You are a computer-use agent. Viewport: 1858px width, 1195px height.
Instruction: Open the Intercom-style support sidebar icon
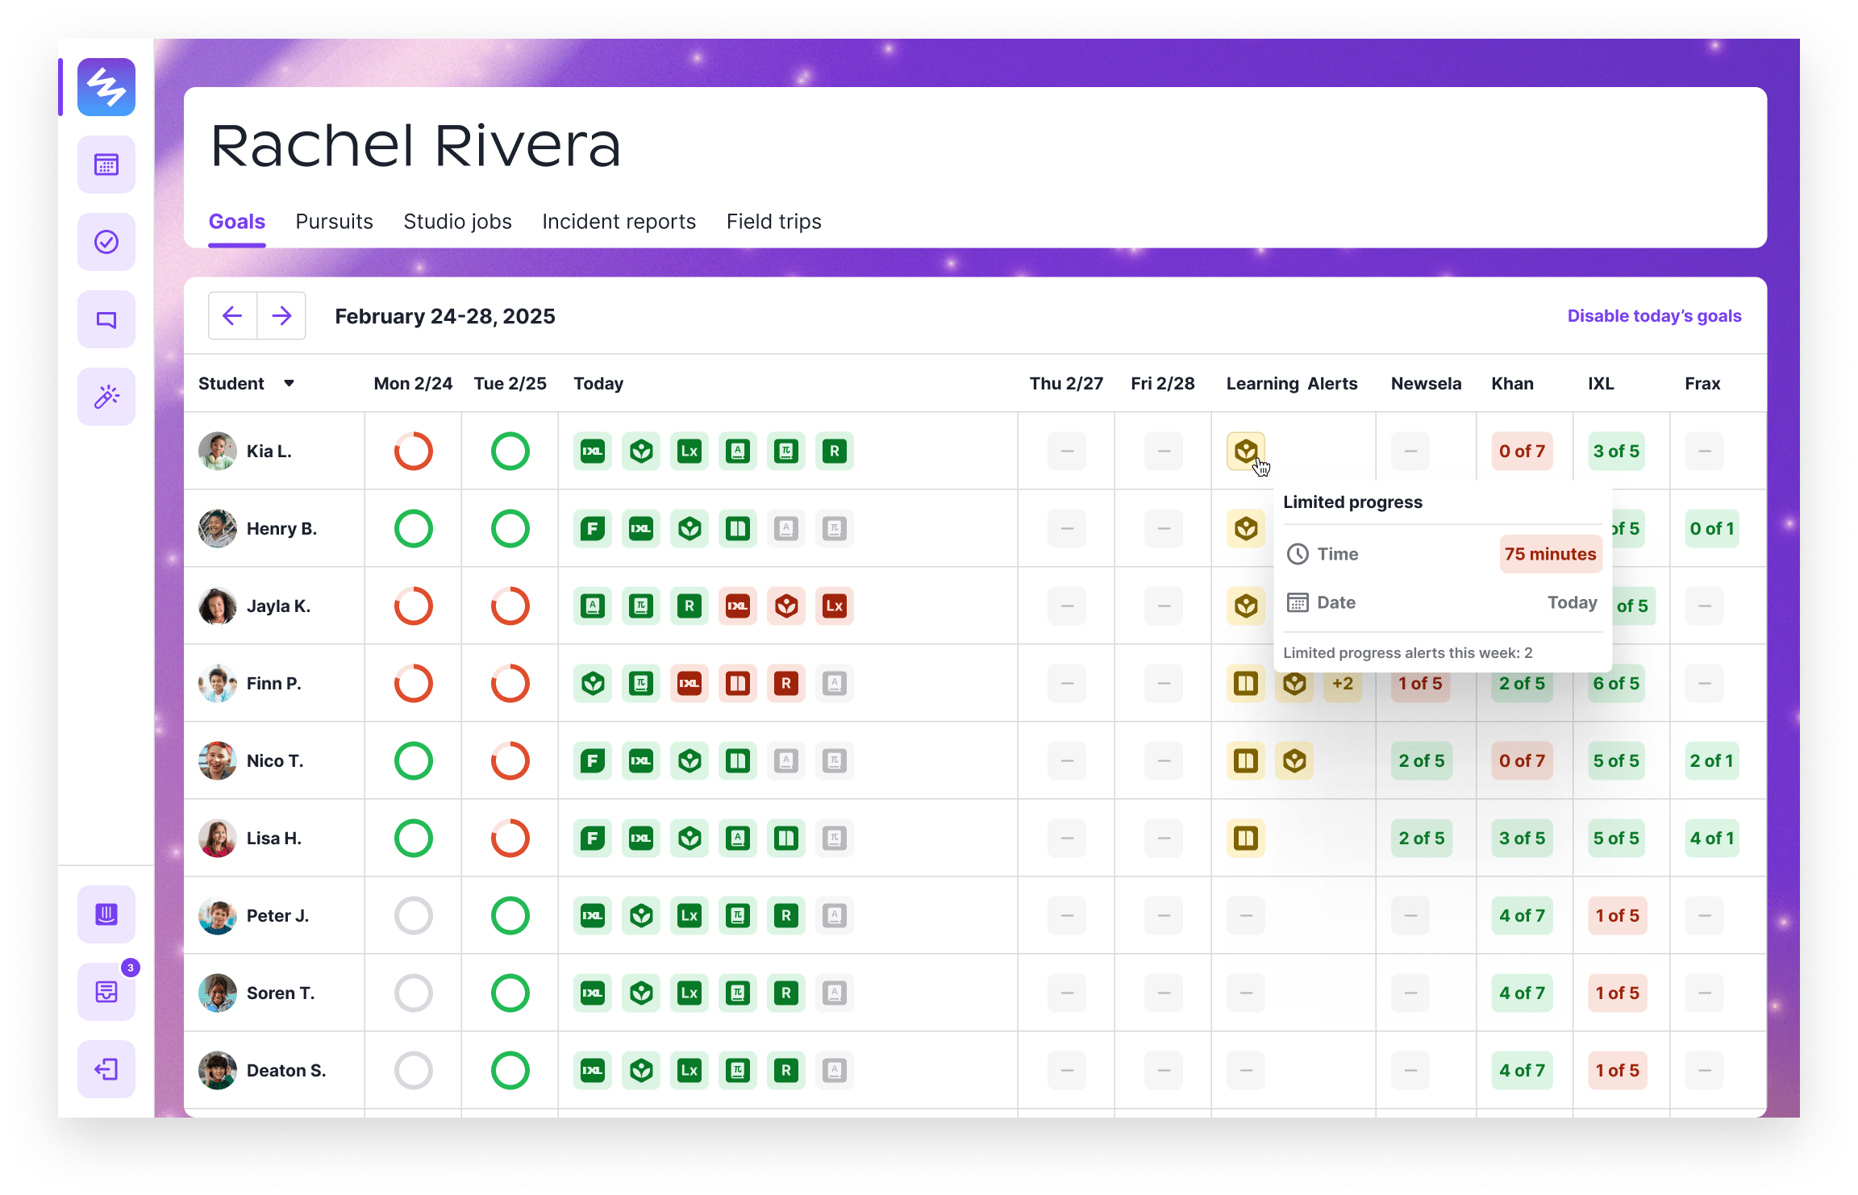tap(106, 914)
